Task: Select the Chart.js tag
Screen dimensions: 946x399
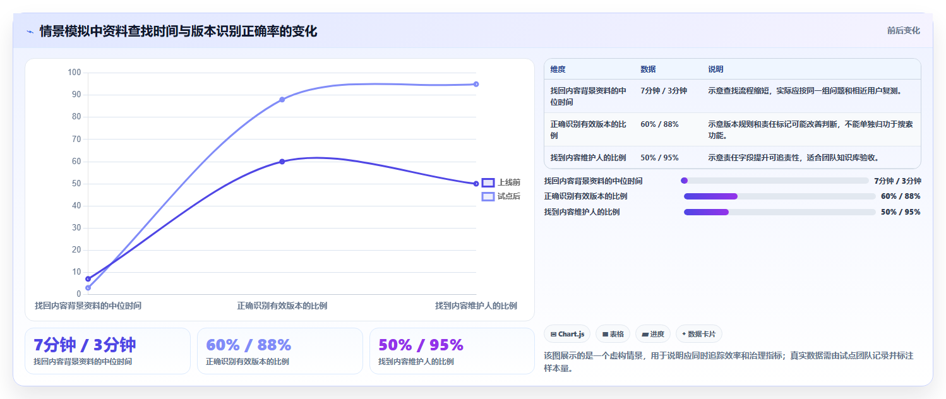Action: tap(567, 334)
